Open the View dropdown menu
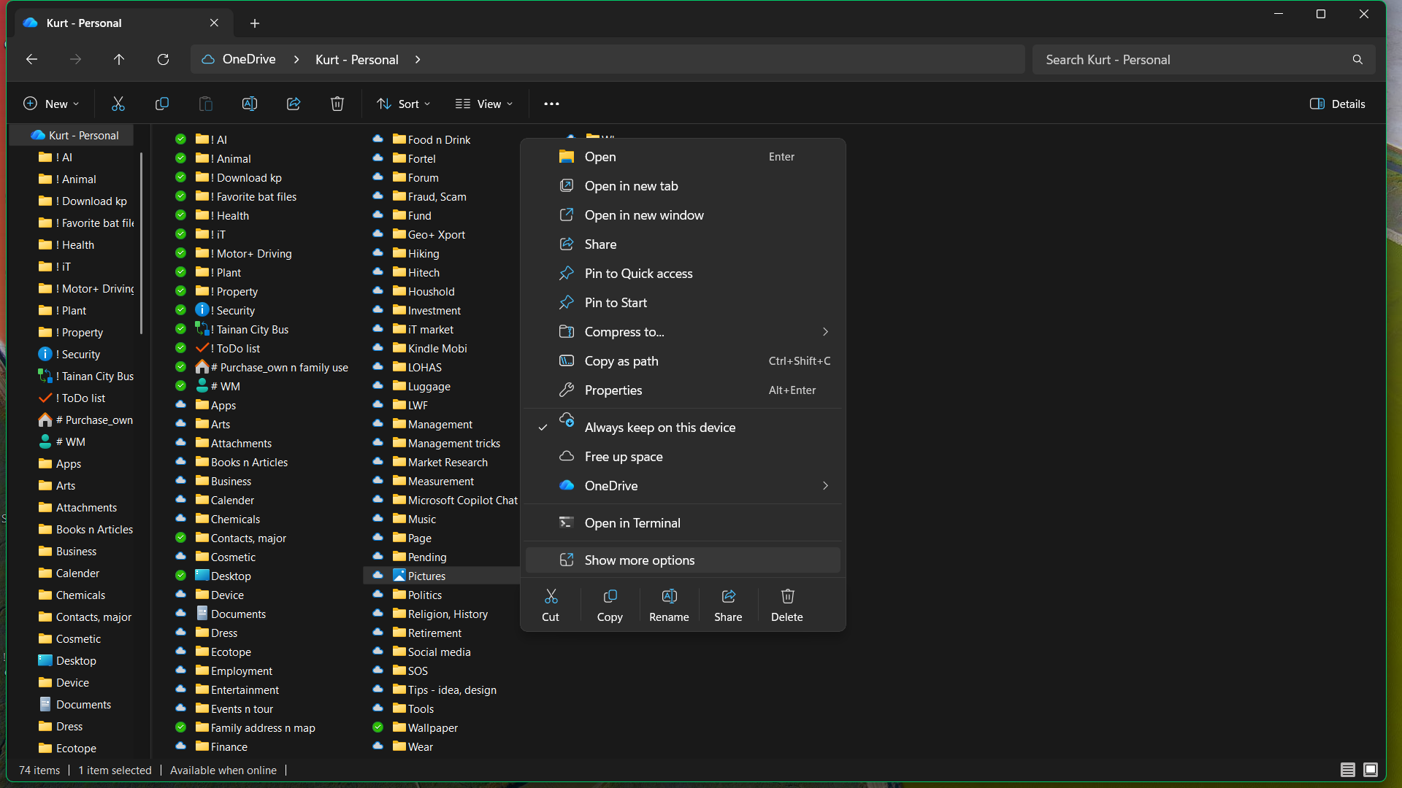The width and height of the screenshot is (1402, 788). pyautogui.click(x=483, y=104)
